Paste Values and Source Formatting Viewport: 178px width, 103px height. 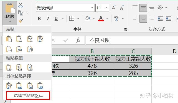coord(30,67)
